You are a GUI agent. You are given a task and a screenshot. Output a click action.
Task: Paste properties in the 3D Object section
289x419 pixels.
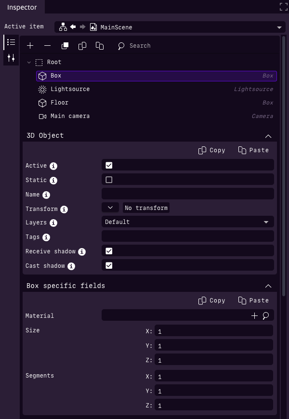253,150
